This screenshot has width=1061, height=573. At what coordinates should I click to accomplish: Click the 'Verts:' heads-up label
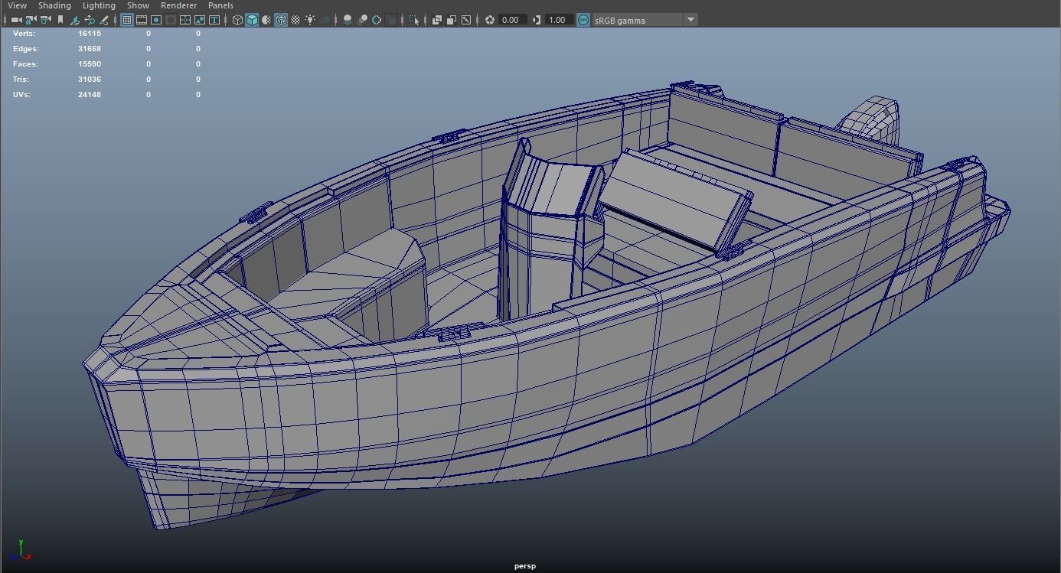coord(24,34)
